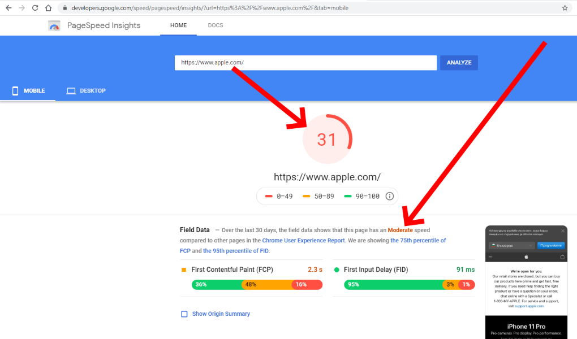
Task: Click the FID 3% orange segment
Action: pos(450,285)
